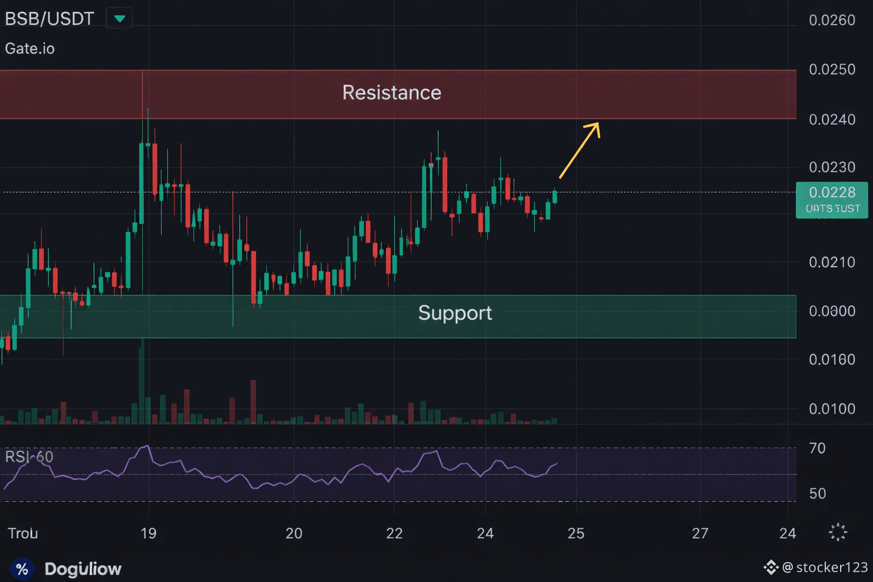Image resolution: width=873 pixels, height=582 pixels.
Task: Select the date label 22 on time axis
Action: [394, 533]
